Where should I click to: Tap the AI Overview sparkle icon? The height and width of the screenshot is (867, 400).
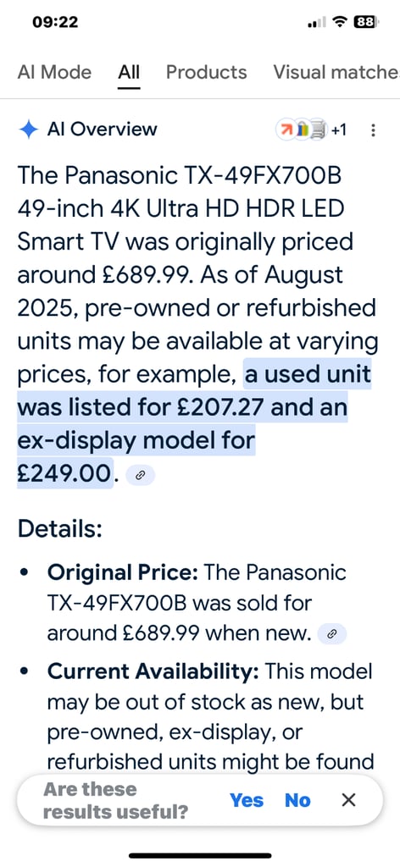click(28, 130)
